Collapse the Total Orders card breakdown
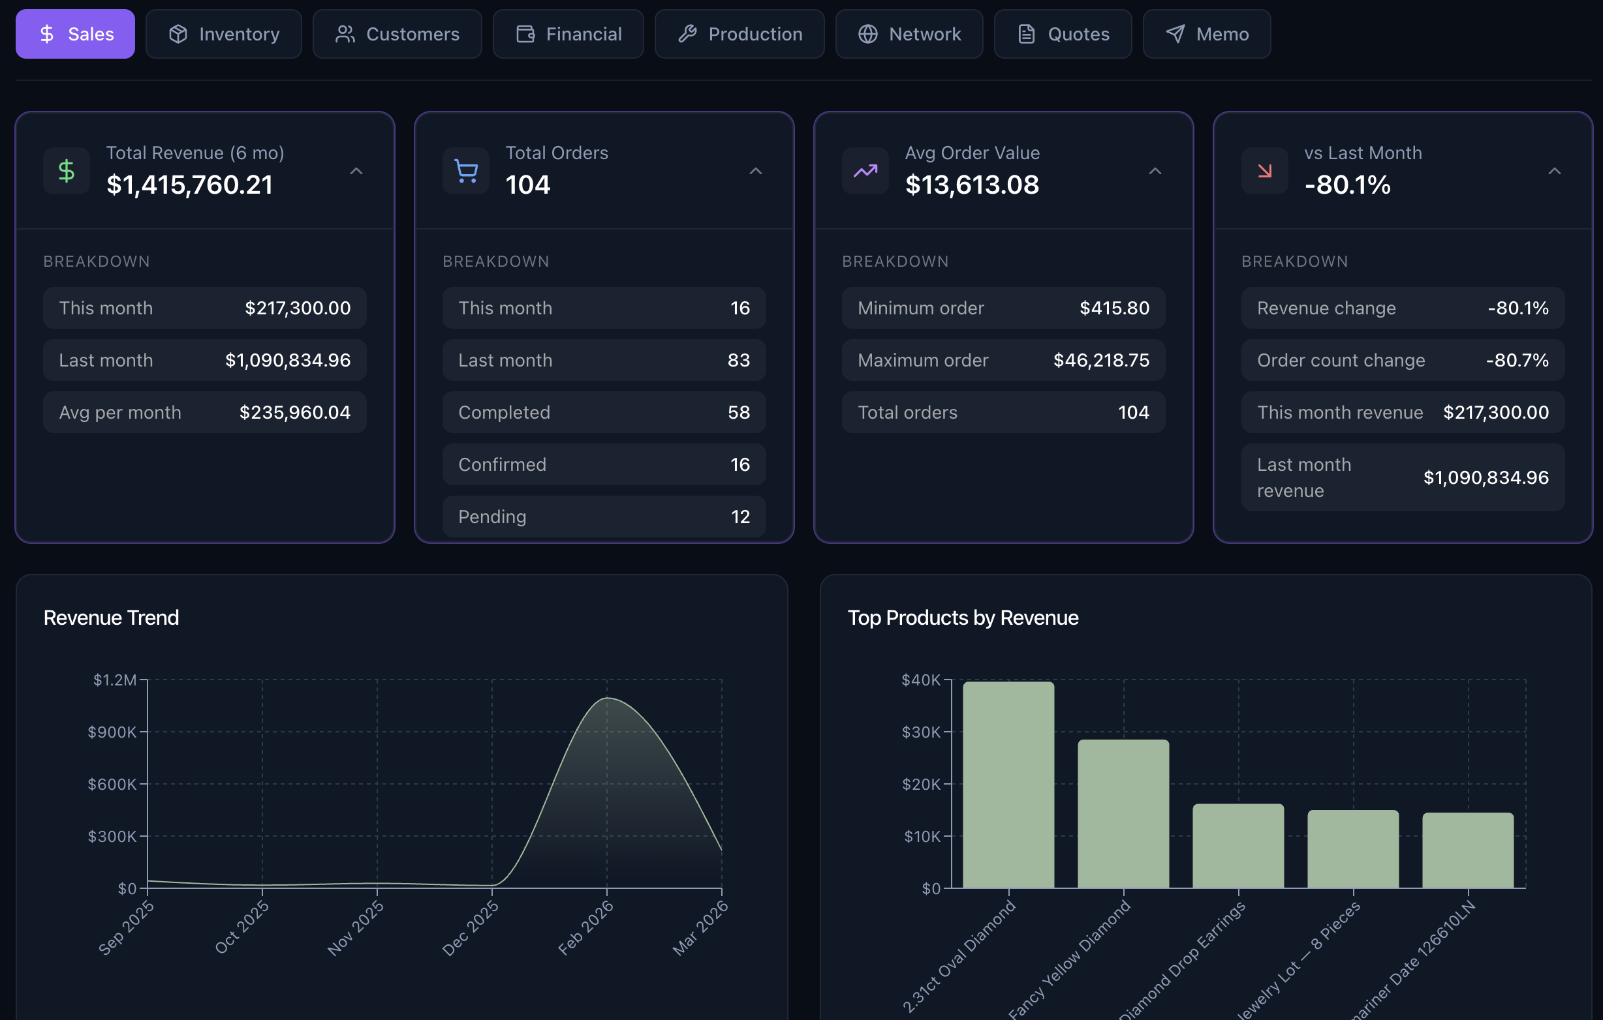 coord(756,171)
